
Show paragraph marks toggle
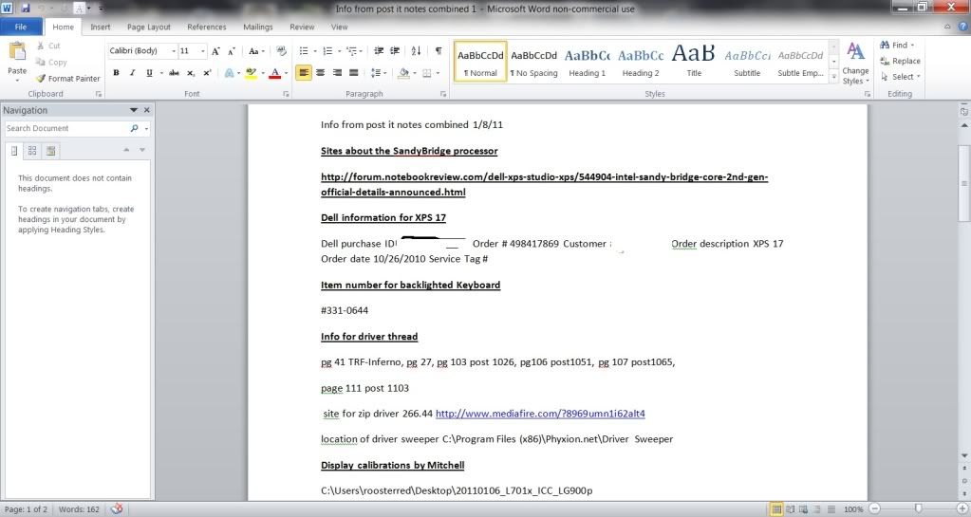(439, 51)
